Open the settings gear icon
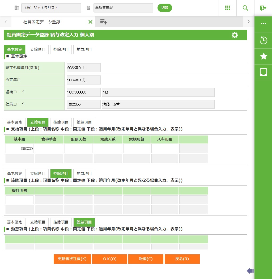 235,35
